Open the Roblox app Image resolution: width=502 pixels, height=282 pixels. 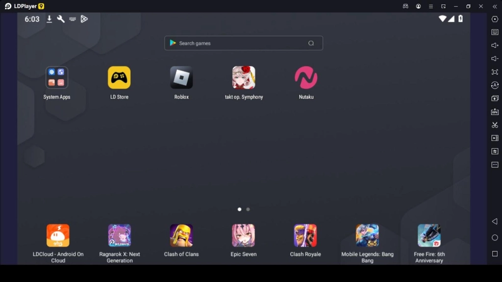(181, 78)
